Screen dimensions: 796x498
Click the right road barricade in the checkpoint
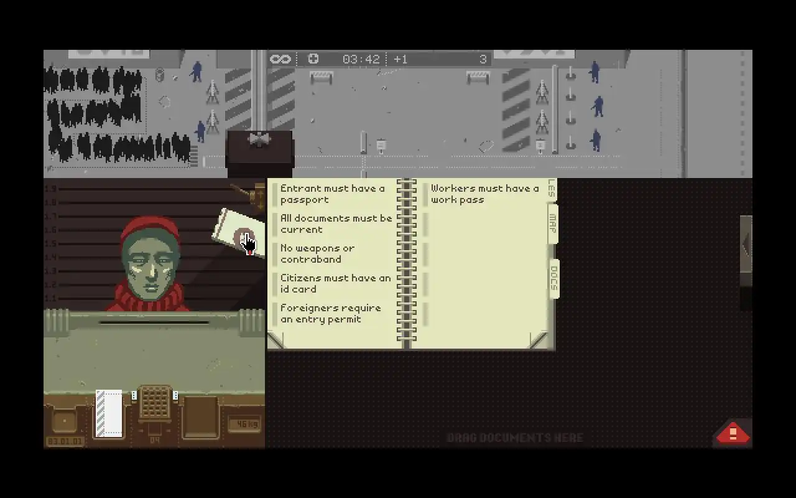(x=478, y=77)
